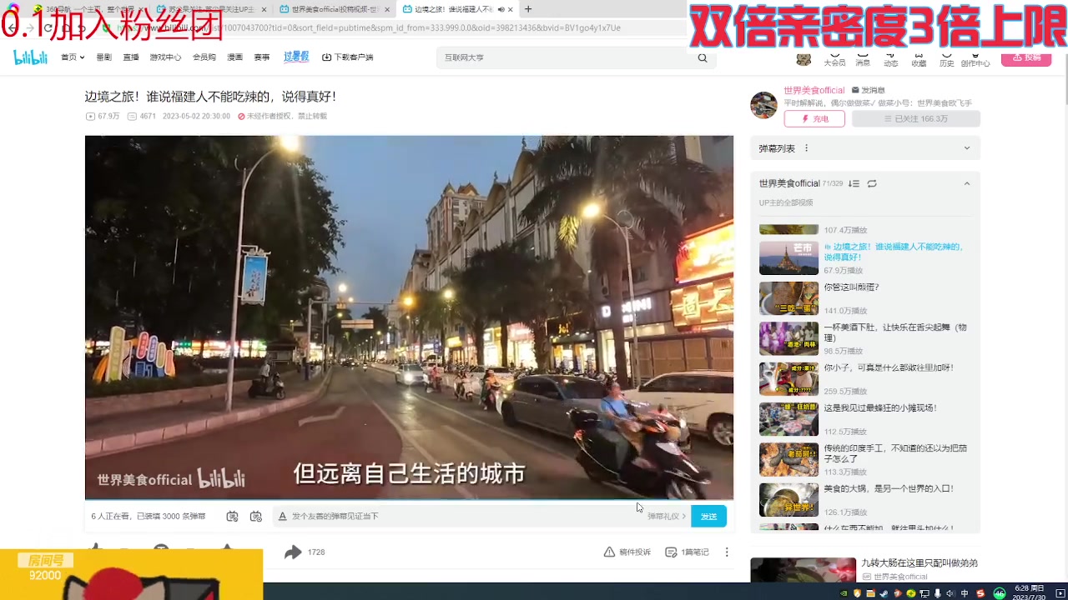The height and width of the screenshot is (600, 1068).
Task: Open the 世界美食official uploader name link
Action: pos(814,90)
